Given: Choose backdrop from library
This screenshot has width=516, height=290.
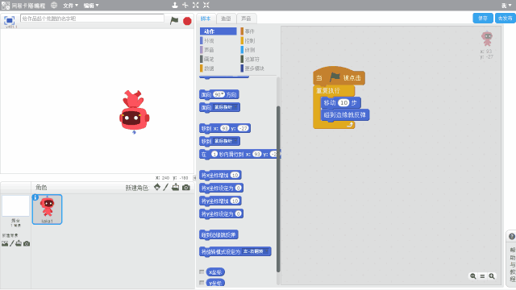Looking at the screenshot, I should pyautogui.click(x=5, y=243).
